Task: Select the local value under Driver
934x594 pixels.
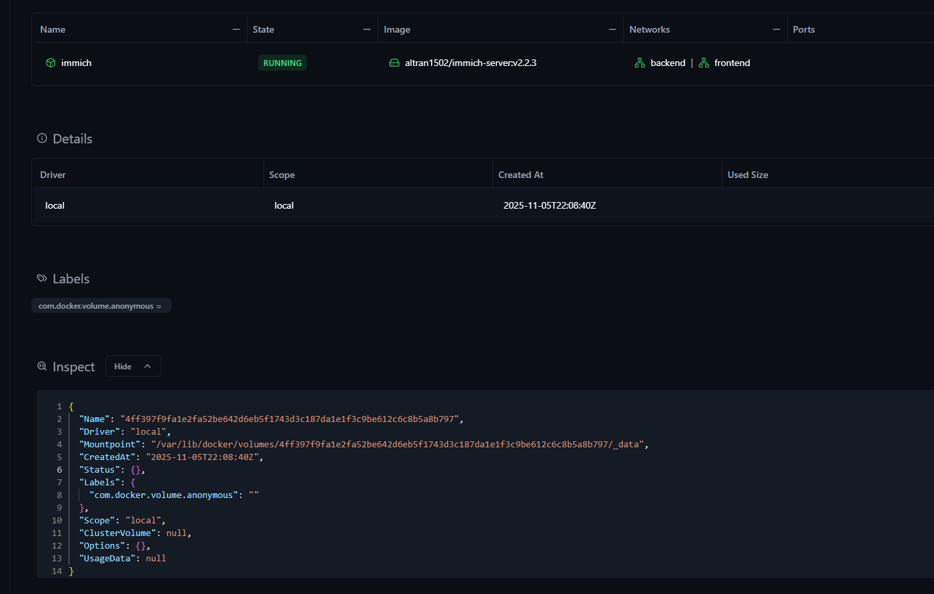Action: pos(55,205)
